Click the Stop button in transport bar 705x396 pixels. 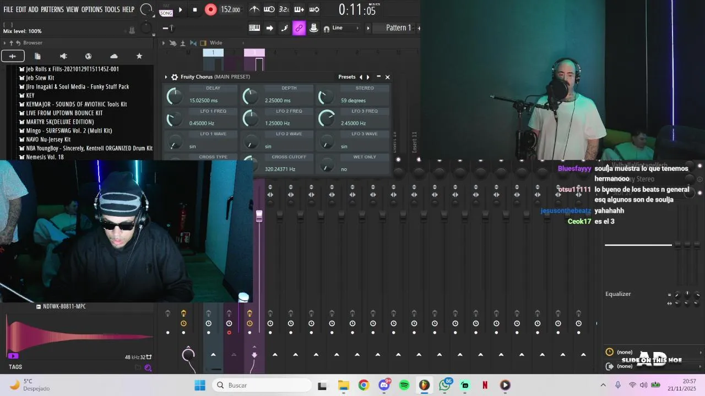tap(194, 9)
